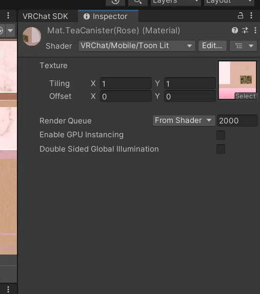
Task: Click the left panel dropdown arrow button
Action: coord(10,30)
